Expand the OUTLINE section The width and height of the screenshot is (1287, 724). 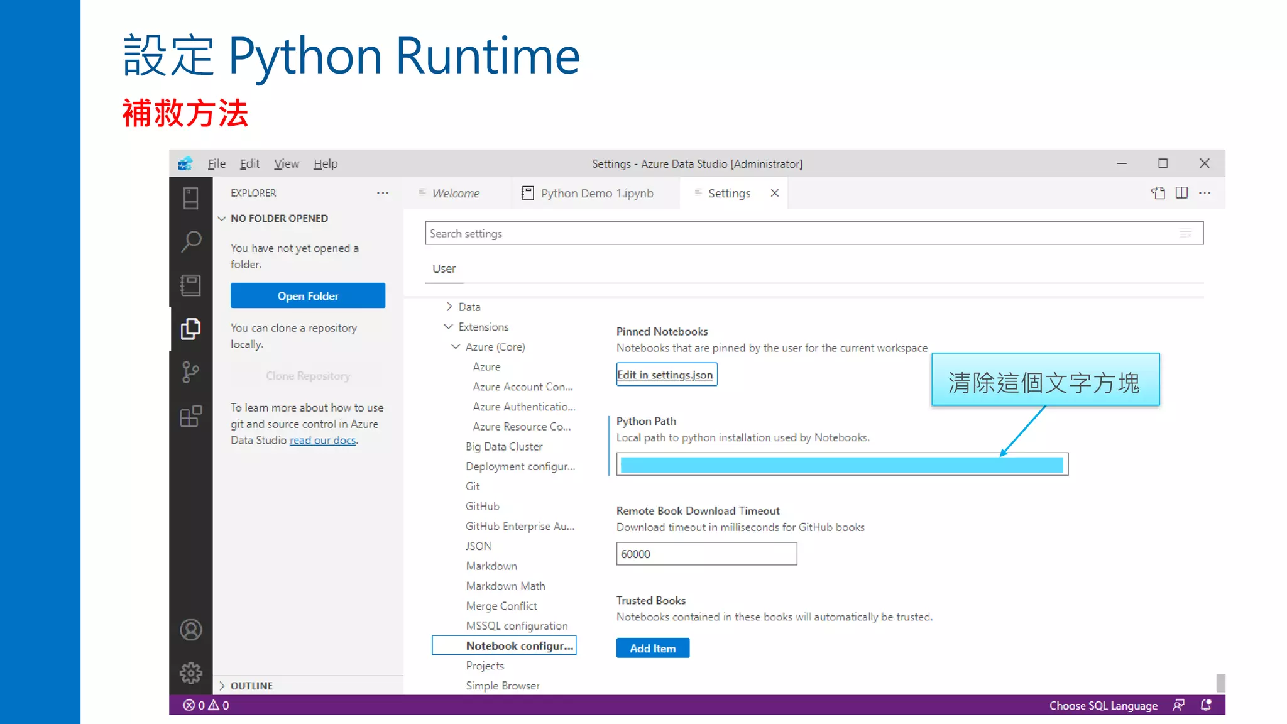[222, 686]
